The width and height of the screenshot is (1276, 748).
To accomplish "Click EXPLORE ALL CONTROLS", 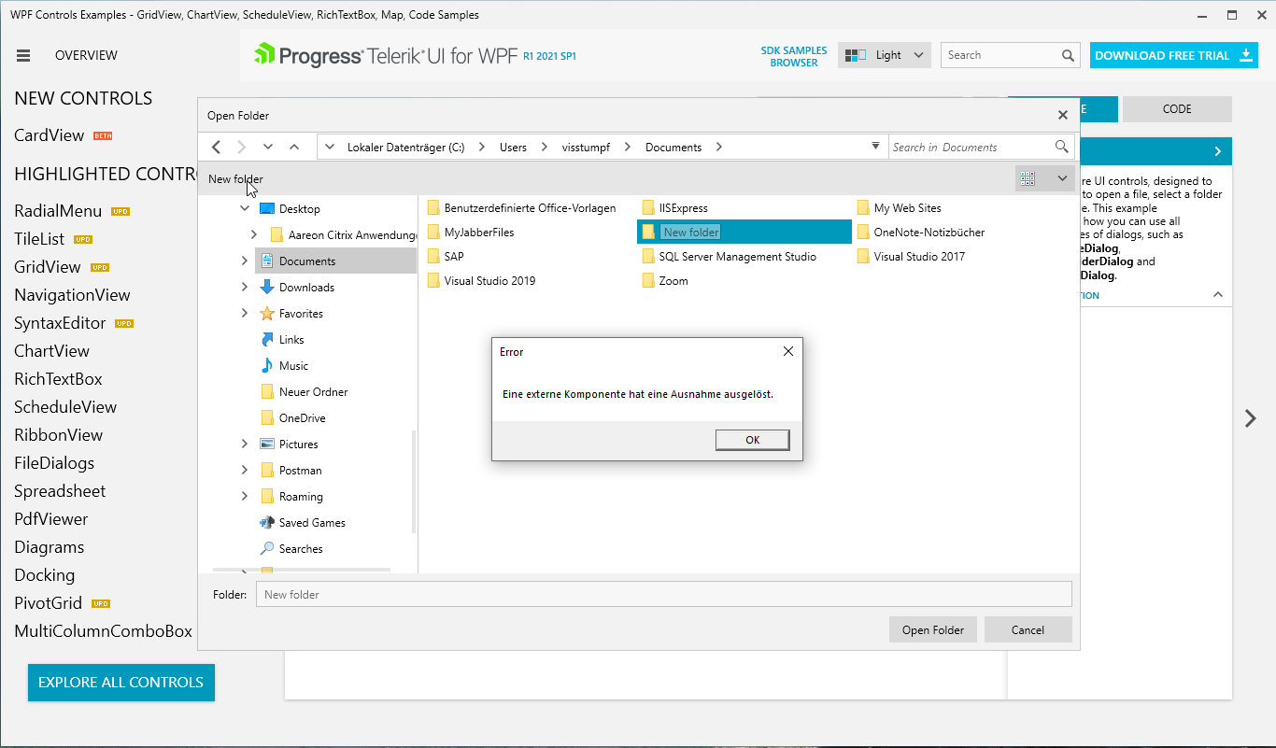I will 121,683.
